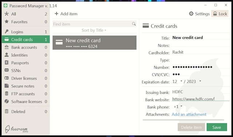Open the FTP accounts database icon
This screenshot has height=137, width=233.
coord(7,94)
